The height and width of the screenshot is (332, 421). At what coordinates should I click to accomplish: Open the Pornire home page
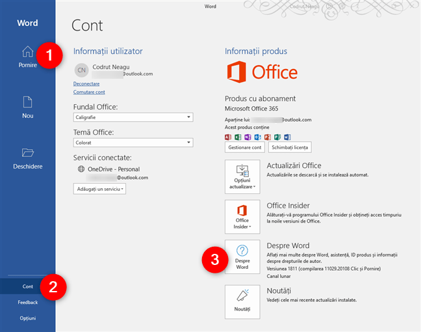(27, 57)
